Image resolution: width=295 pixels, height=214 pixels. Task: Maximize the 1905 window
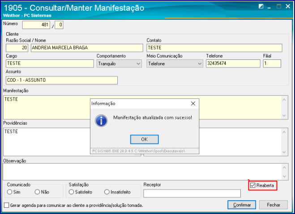pyautogui.click(x=279, y=6)
